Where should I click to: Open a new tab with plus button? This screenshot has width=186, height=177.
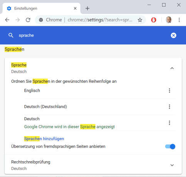[x=87, y=9]
